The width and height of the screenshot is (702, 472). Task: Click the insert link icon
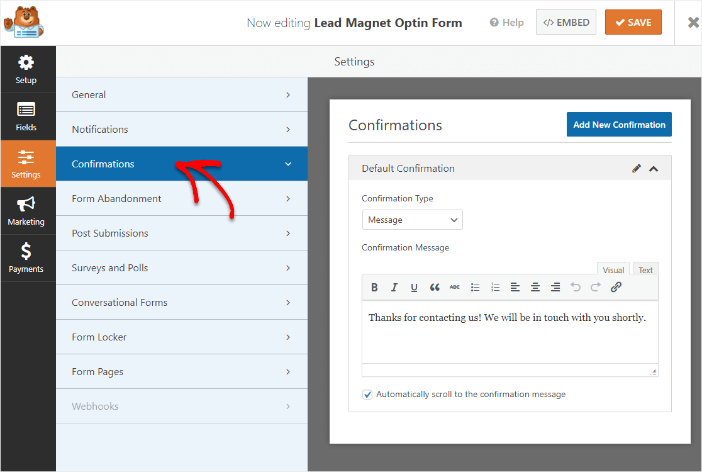pos(616,288)
